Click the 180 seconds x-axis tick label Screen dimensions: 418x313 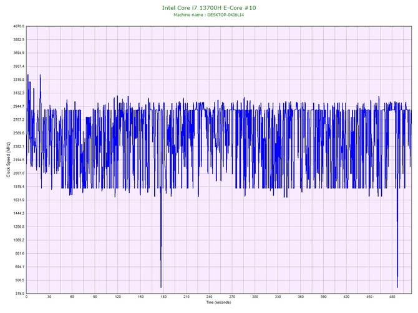tap(163, 297)
